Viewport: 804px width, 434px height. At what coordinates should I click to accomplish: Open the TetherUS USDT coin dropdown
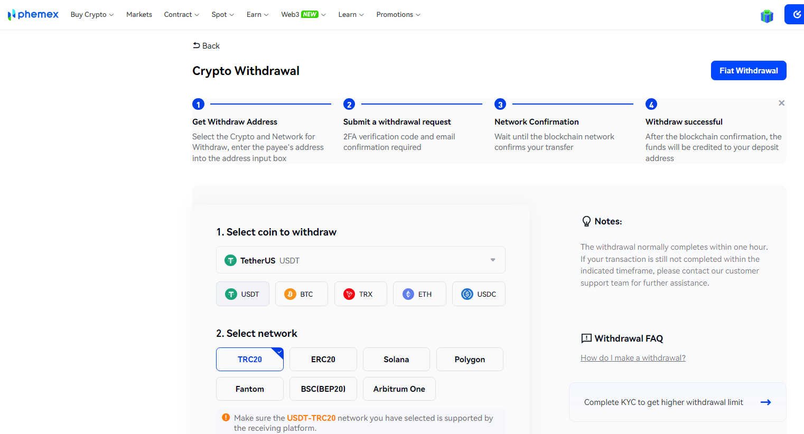pos(361,260)
